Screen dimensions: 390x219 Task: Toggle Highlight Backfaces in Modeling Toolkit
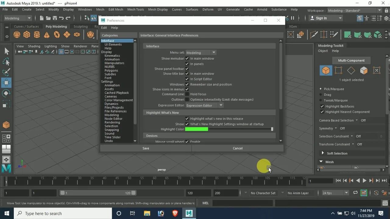pos(322,106)
